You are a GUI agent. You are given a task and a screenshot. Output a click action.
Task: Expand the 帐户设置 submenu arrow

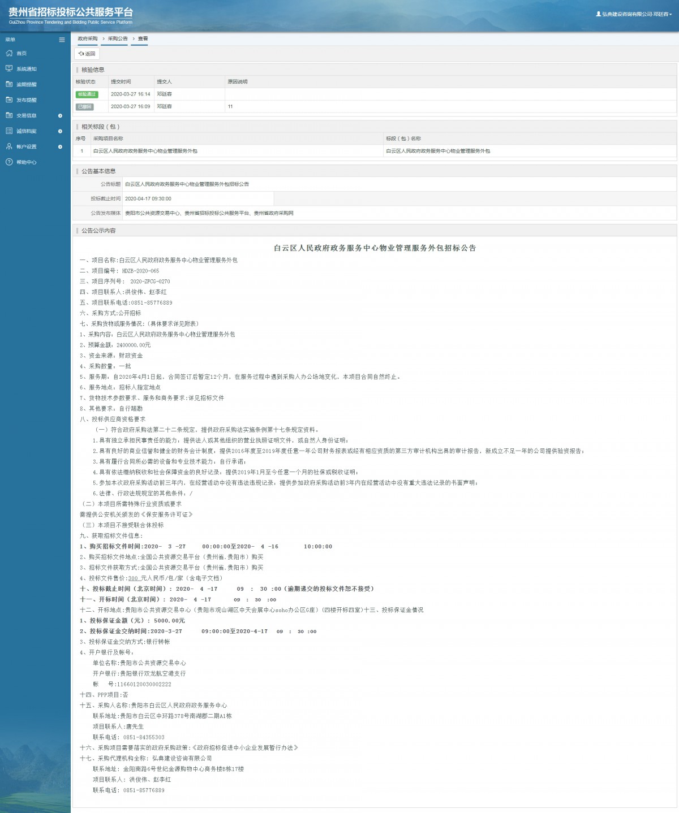(60, 147)
